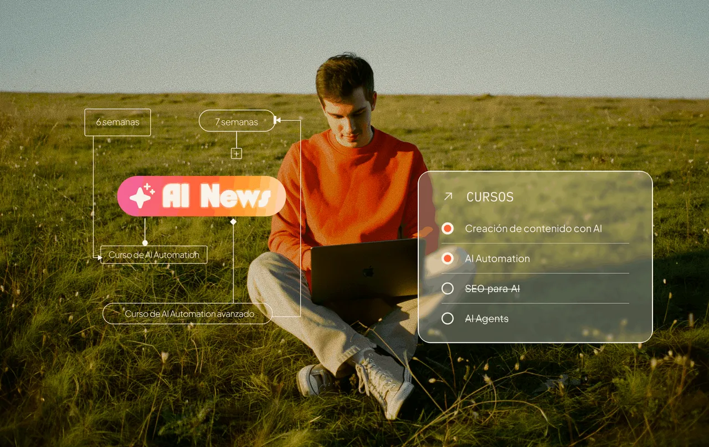Click the 'SEO para AI' strikethrough label
709x447 pixels.
[492, 289]
